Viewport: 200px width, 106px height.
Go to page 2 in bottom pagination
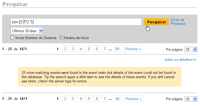point(65,99)
